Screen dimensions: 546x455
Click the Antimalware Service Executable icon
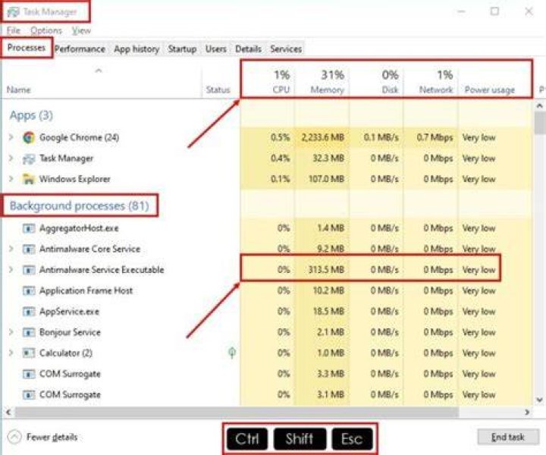[x=29, y=270]
